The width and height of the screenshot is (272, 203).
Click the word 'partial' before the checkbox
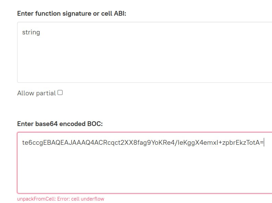coord(46,93)
